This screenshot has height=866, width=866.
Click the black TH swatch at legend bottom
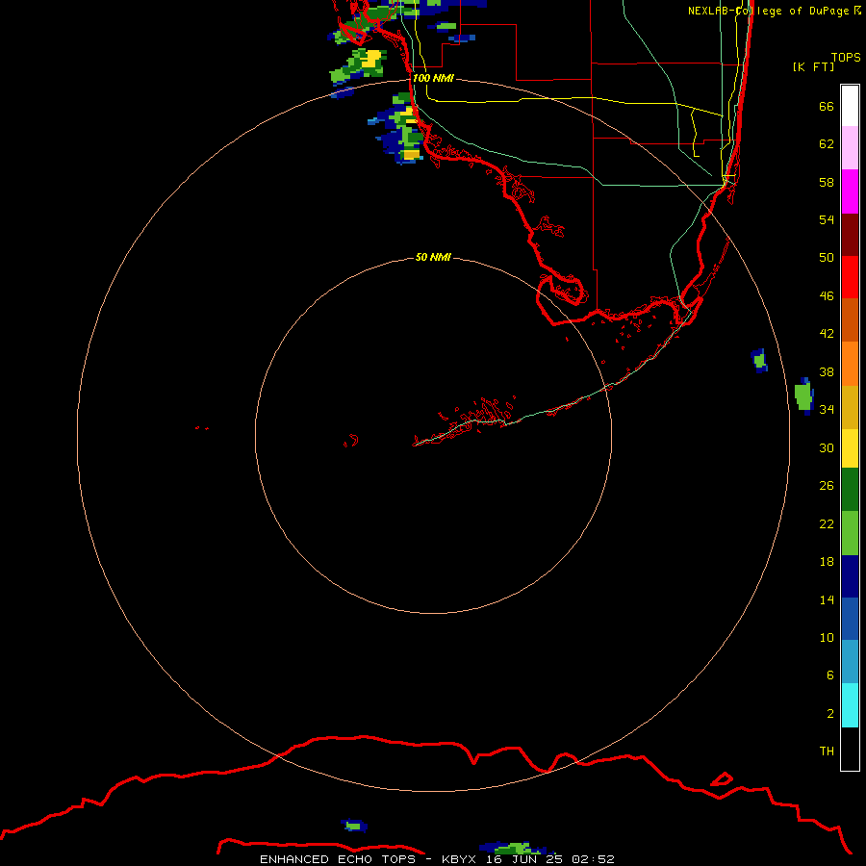point(850,749)
